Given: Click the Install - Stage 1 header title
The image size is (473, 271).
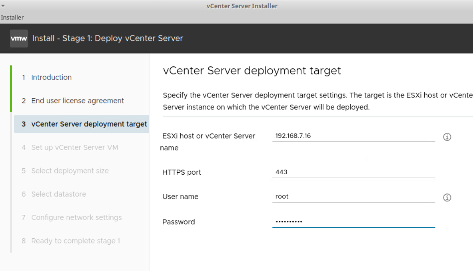Looking at the screenshot, I should tap(107, 39).
